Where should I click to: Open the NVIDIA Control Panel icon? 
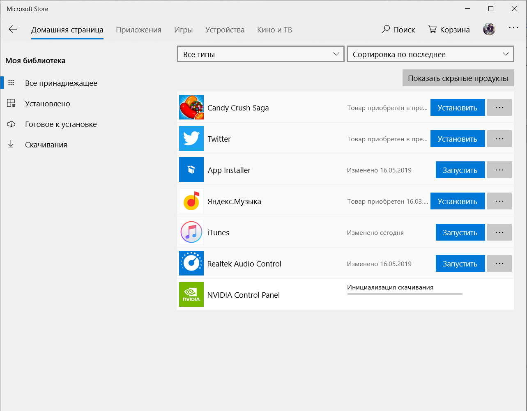coord(191,294)
